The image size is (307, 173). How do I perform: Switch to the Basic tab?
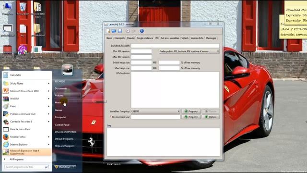pyautogui.click(x=109, y=38)
